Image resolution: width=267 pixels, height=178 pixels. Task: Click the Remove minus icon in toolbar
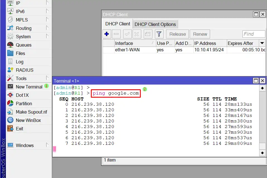(116, 34)
